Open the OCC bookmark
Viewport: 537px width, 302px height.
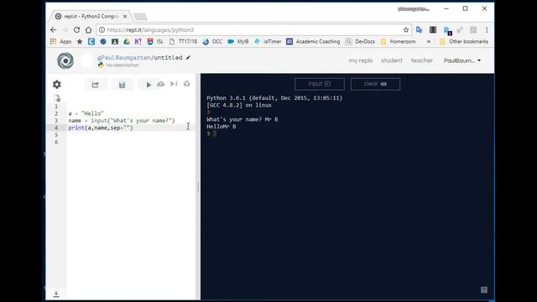pyautogui.click(x=212, y=41)
